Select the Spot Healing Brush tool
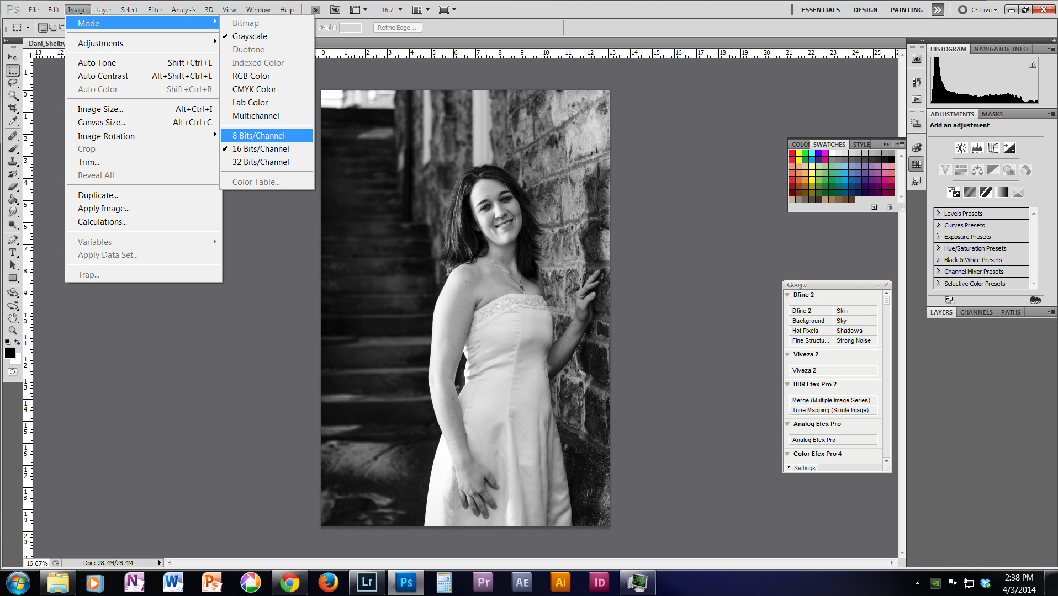 13,136
